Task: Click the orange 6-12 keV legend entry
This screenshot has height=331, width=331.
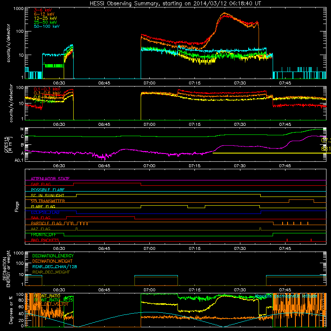Action: 44,14
